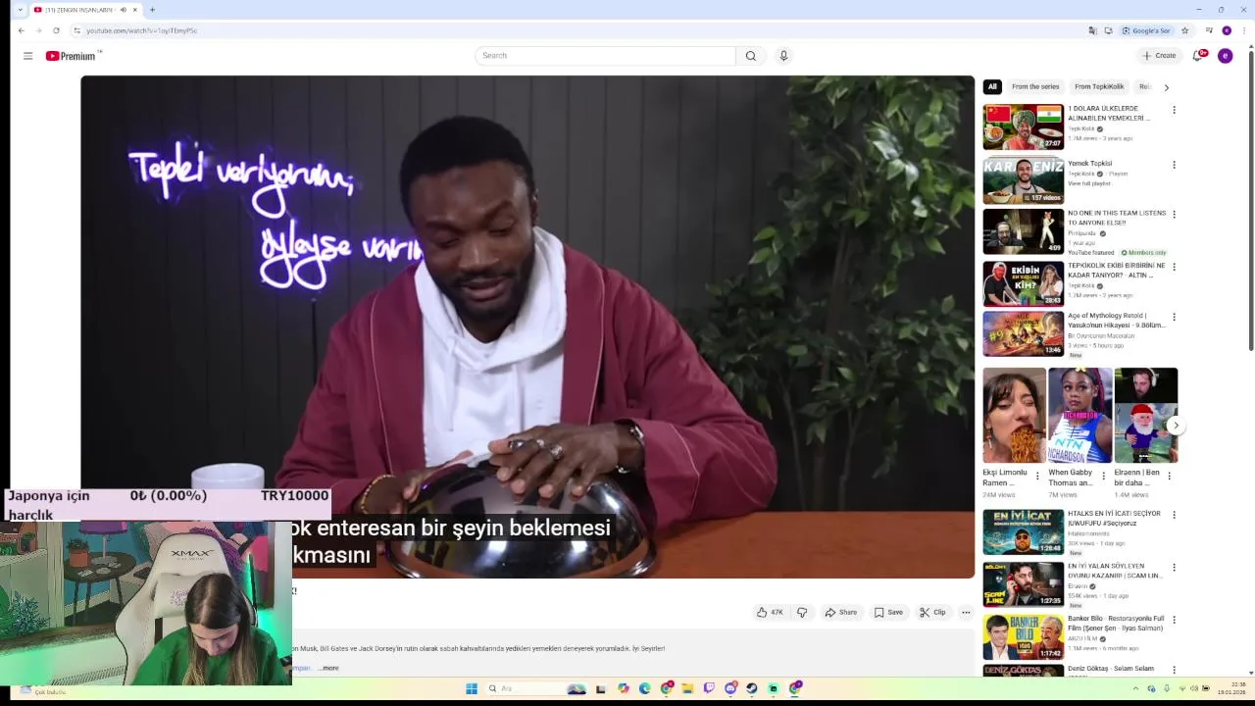
Task: Open 'HTALKS EN İYİ İCAT' video thumbnail
Action: pyautogui.click(x=1023, y=532)
